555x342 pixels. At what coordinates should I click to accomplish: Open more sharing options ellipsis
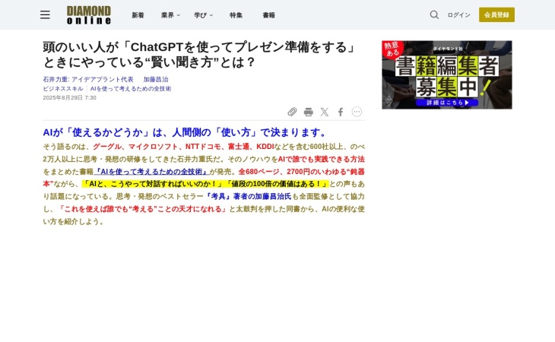point(357,112)
